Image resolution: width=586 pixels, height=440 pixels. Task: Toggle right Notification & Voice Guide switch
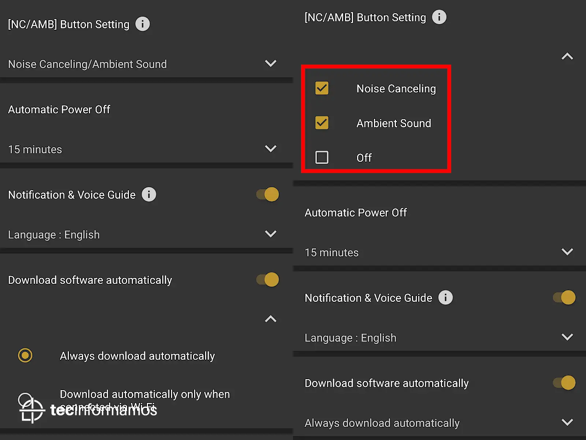coord(564,297)
